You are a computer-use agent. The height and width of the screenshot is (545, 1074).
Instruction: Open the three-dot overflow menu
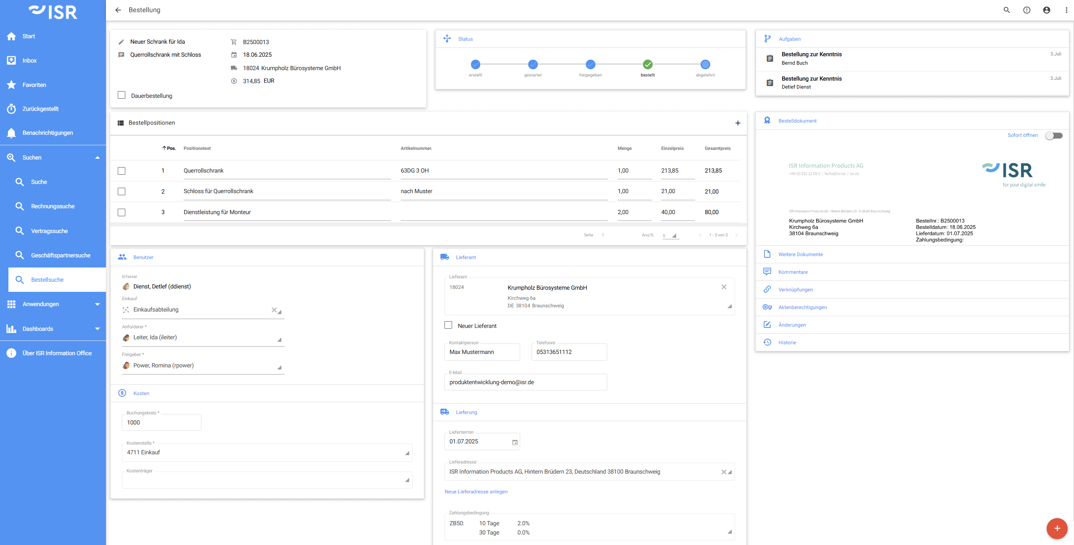tap(1066, 10)
